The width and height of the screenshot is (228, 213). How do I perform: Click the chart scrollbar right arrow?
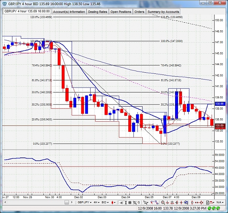coord(72,202)
